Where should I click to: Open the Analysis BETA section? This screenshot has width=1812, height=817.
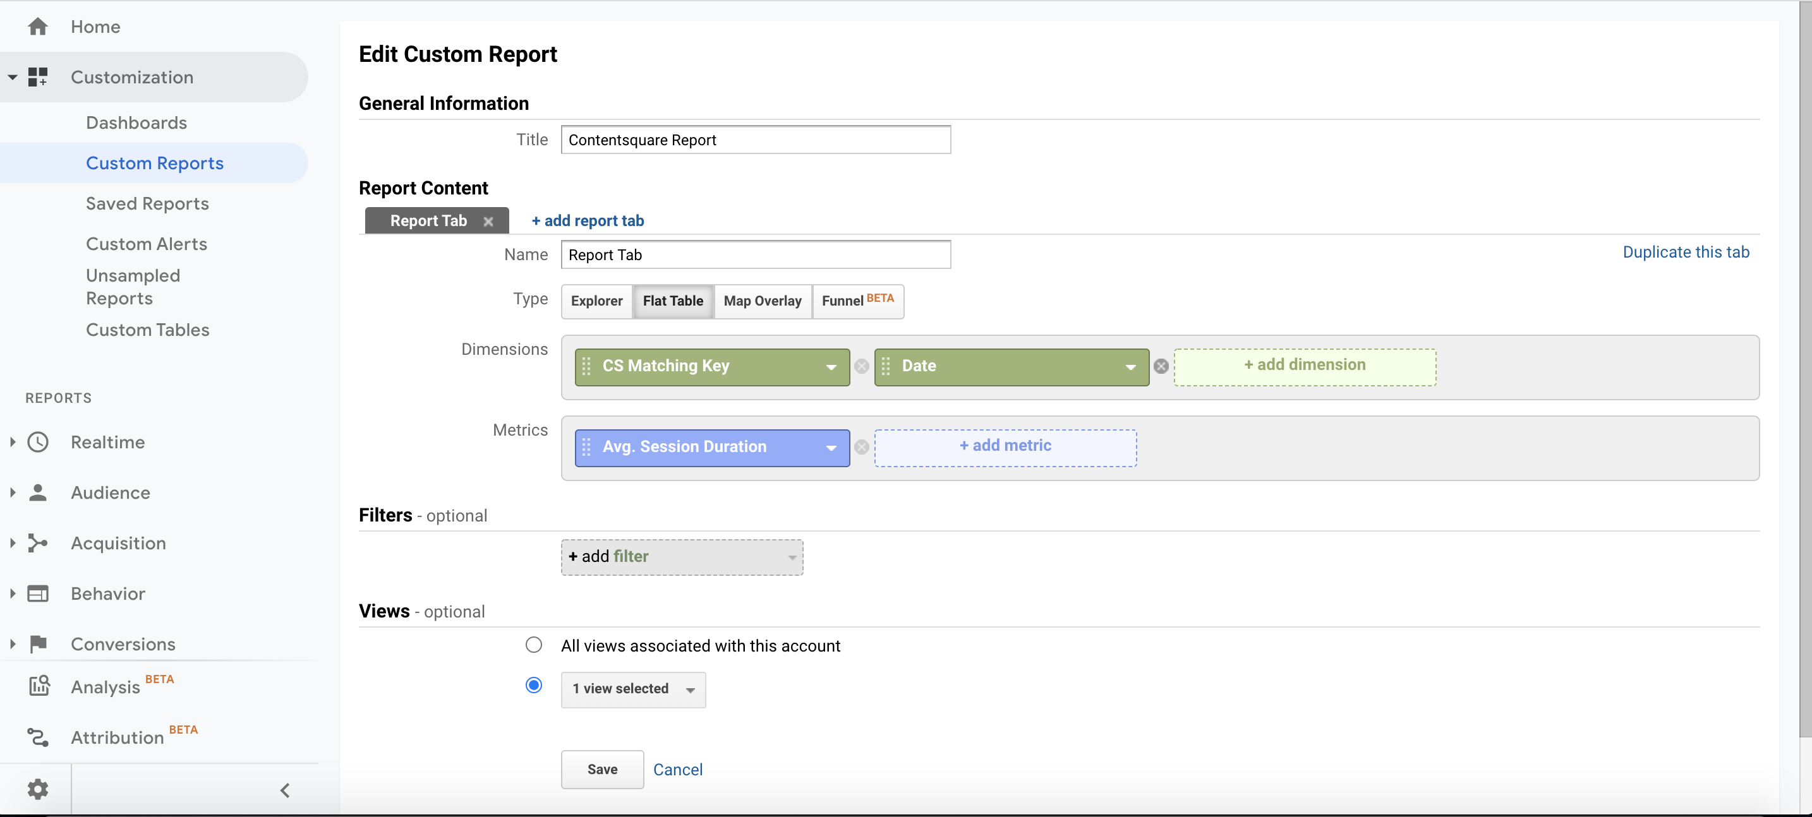[123, 686]
